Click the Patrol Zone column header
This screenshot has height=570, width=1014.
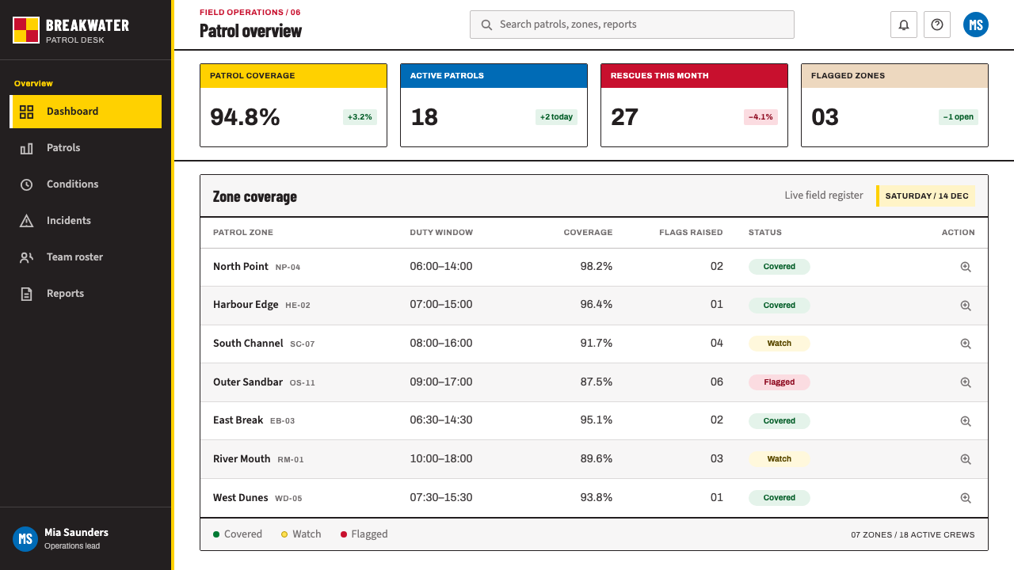point(243,233)
